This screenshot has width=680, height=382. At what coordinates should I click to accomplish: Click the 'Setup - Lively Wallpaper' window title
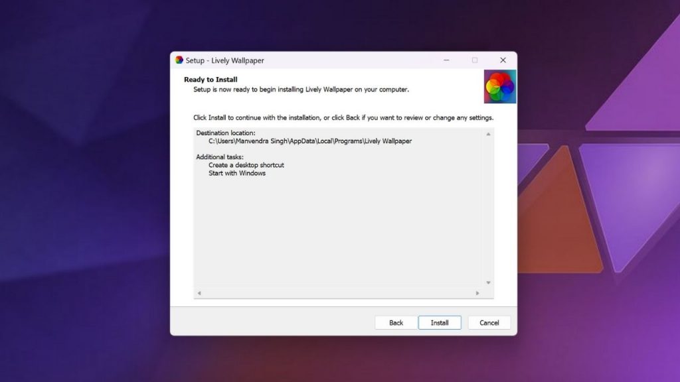224,60
